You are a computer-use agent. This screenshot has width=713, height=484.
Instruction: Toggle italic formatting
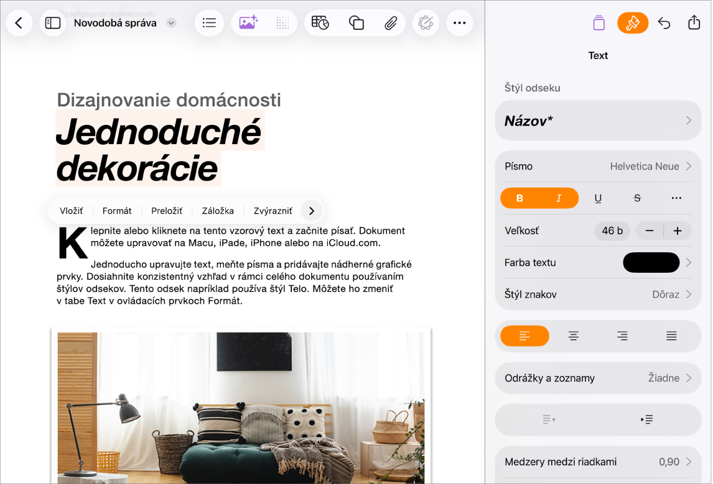tap(559, 198)
